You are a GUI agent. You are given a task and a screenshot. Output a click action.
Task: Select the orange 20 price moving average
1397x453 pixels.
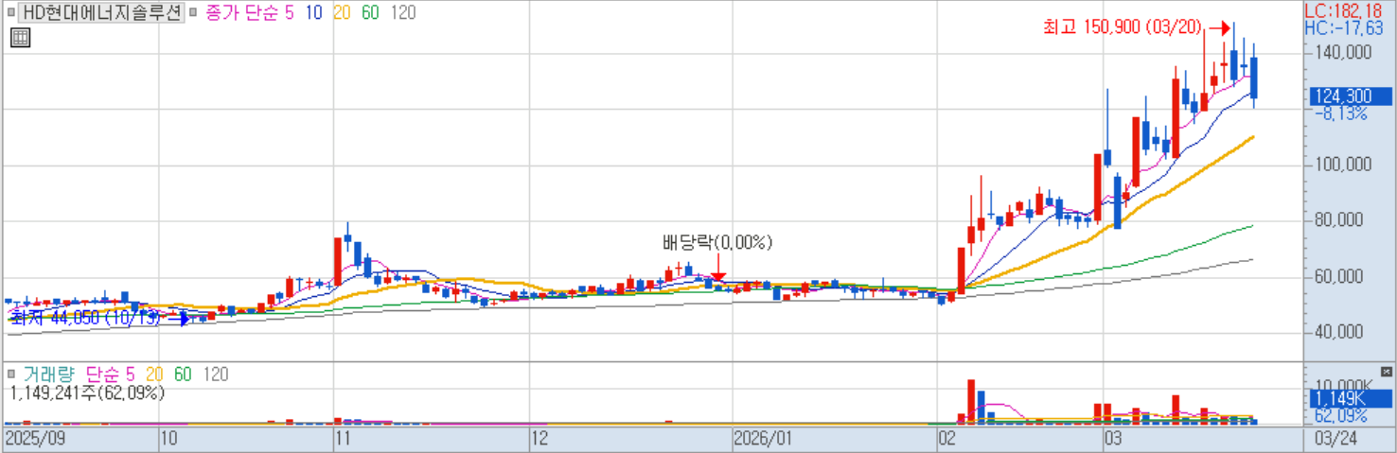pos(342,13)
